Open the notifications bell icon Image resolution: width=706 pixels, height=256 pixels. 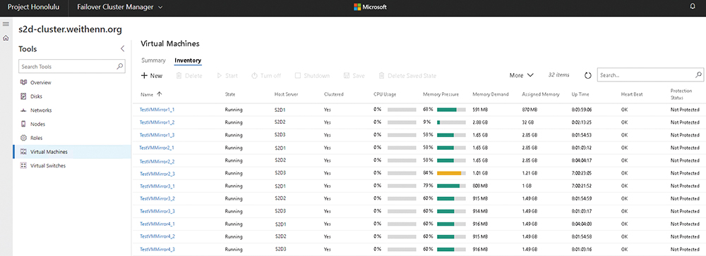(693, 7)
